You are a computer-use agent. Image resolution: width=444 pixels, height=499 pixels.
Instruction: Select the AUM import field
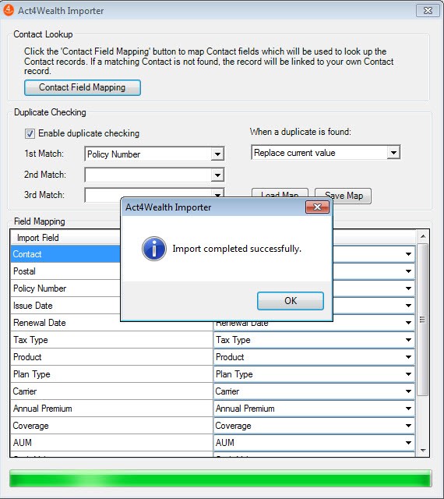click(111, 443)
